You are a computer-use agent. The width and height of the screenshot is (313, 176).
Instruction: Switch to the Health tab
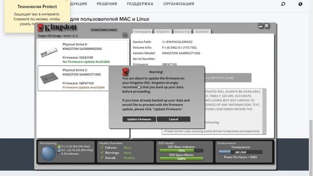coord(163,31)
